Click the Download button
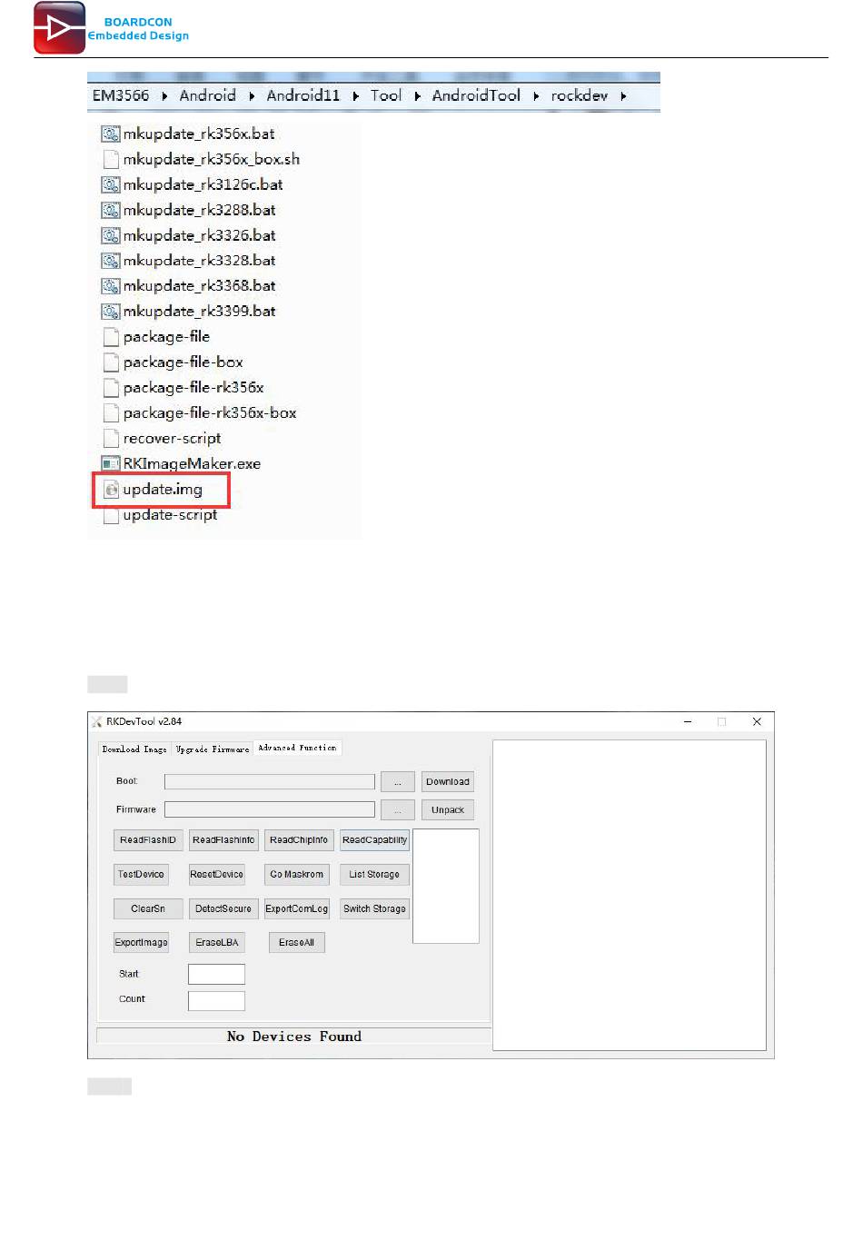This screenshot has width=863, height=1260. [x=448, y=782]
